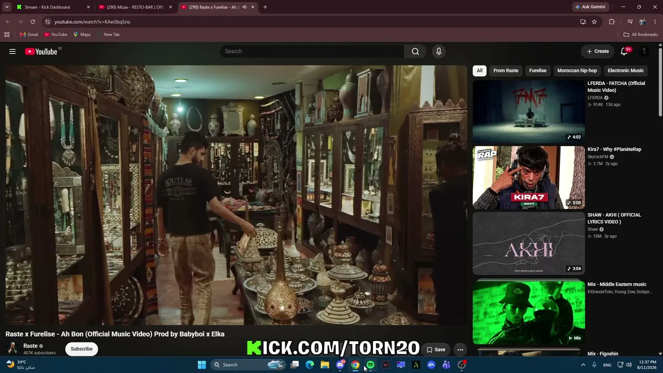663x373 pixels.
Task: Open the Chrome extensions puzzle icon
Action: click(x=612, y=22)
